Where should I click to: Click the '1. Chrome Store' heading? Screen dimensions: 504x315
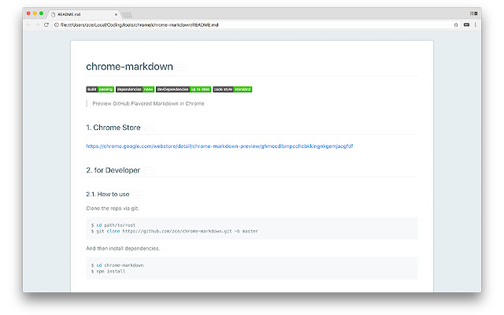(113, 128)
